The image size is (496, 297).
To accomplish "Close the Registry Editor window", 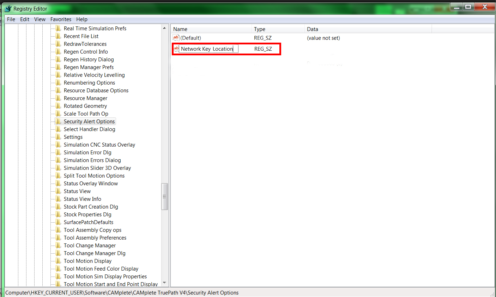I will [484, 7].
